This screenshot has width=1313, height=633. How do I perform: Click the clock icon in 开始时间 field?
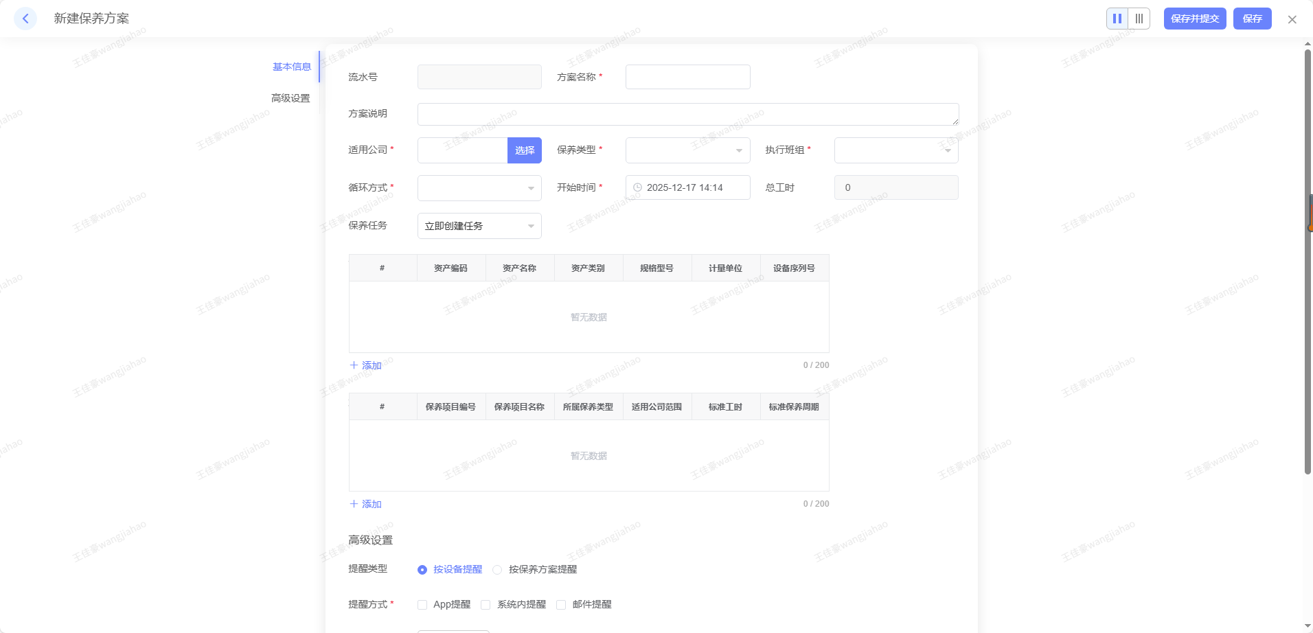[x=637, y=187]
